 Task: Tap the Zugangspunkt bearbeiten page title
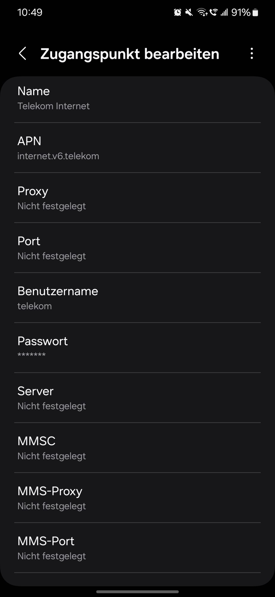point(130,54)
